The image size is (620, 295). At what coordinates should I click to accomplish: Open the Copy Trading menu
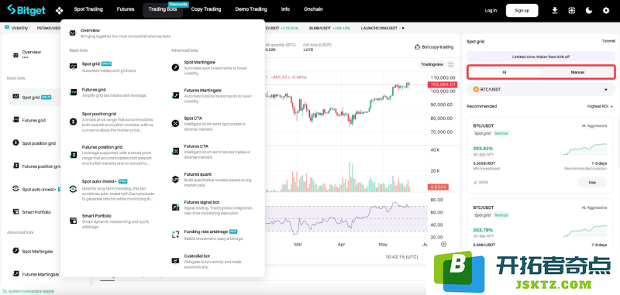206,9
